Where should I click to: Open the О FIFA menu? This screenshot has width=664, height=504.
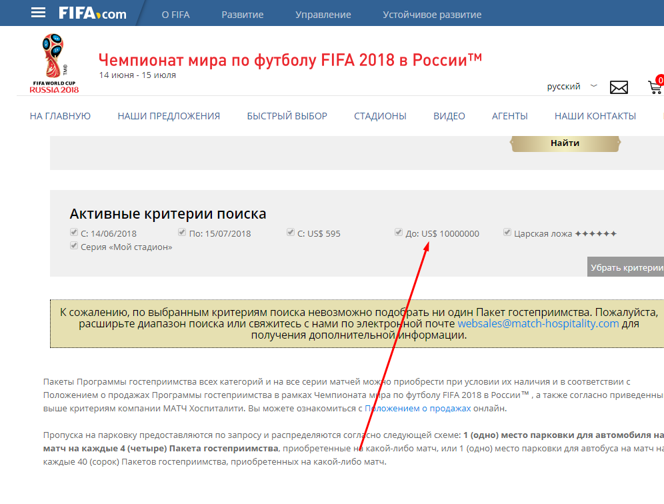point(176,15)
